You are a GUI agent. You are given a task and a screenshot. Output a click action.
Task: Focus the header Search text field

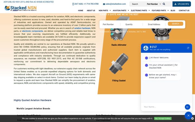tap(138, 4)
